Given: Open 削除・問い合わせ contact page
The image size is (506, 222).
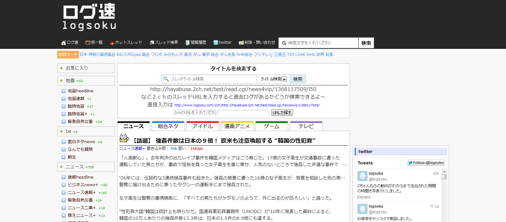Looking at the screenshot, I should coord(257,42).
